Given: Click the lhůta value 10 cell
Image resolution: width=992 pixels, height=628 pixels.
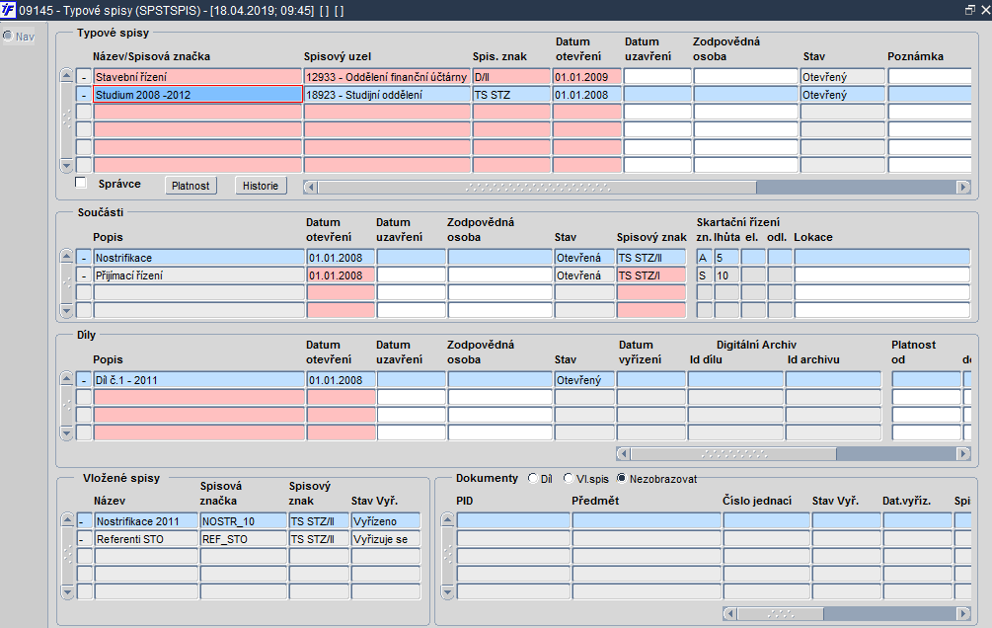Looking at the screenshot, I should 726,275.
